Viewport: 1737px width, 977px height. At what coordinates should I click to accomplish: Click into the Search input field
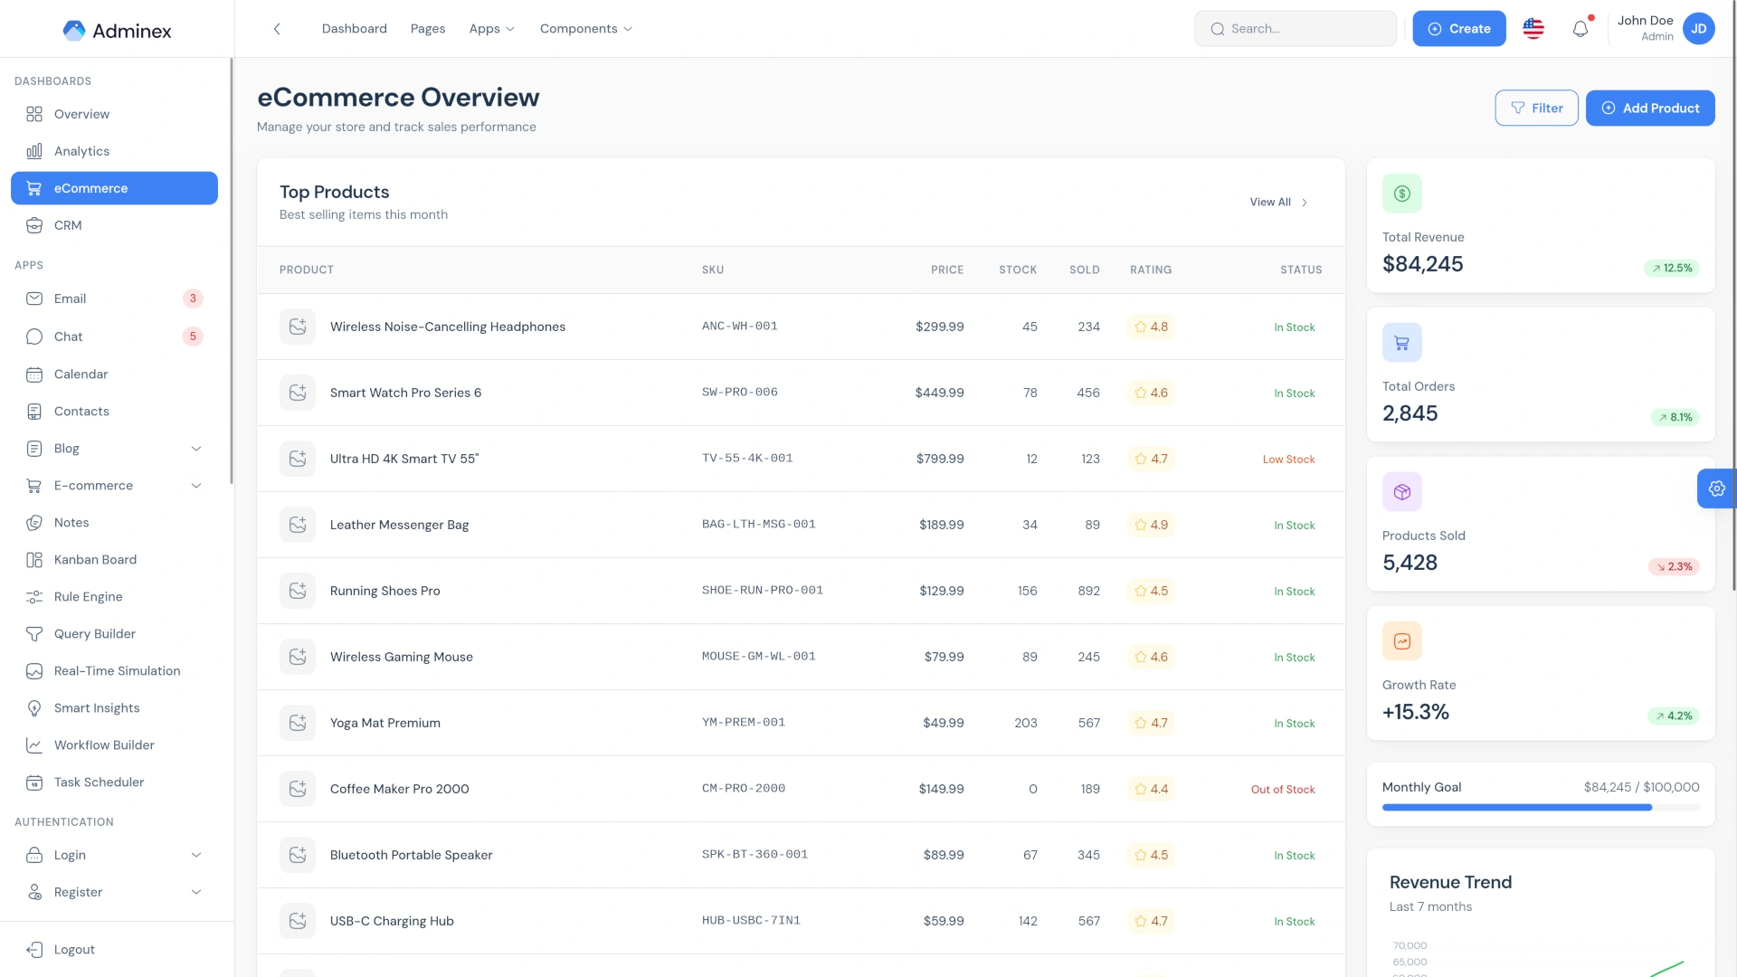1296,29
